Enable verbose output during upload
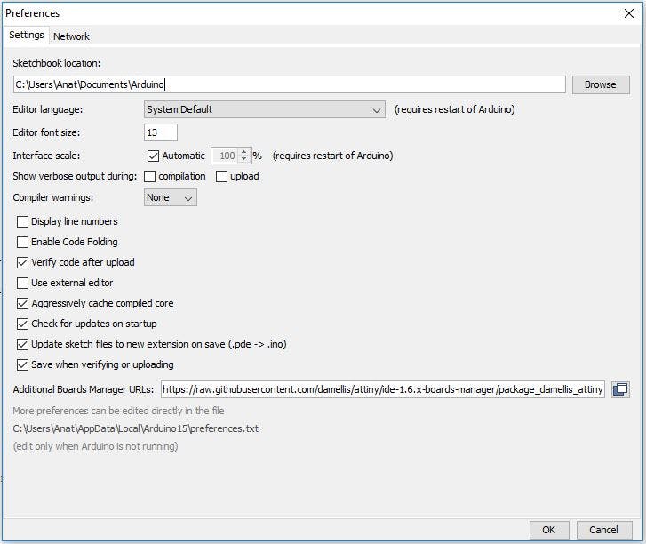646x544 pixels. click(222, 176)
